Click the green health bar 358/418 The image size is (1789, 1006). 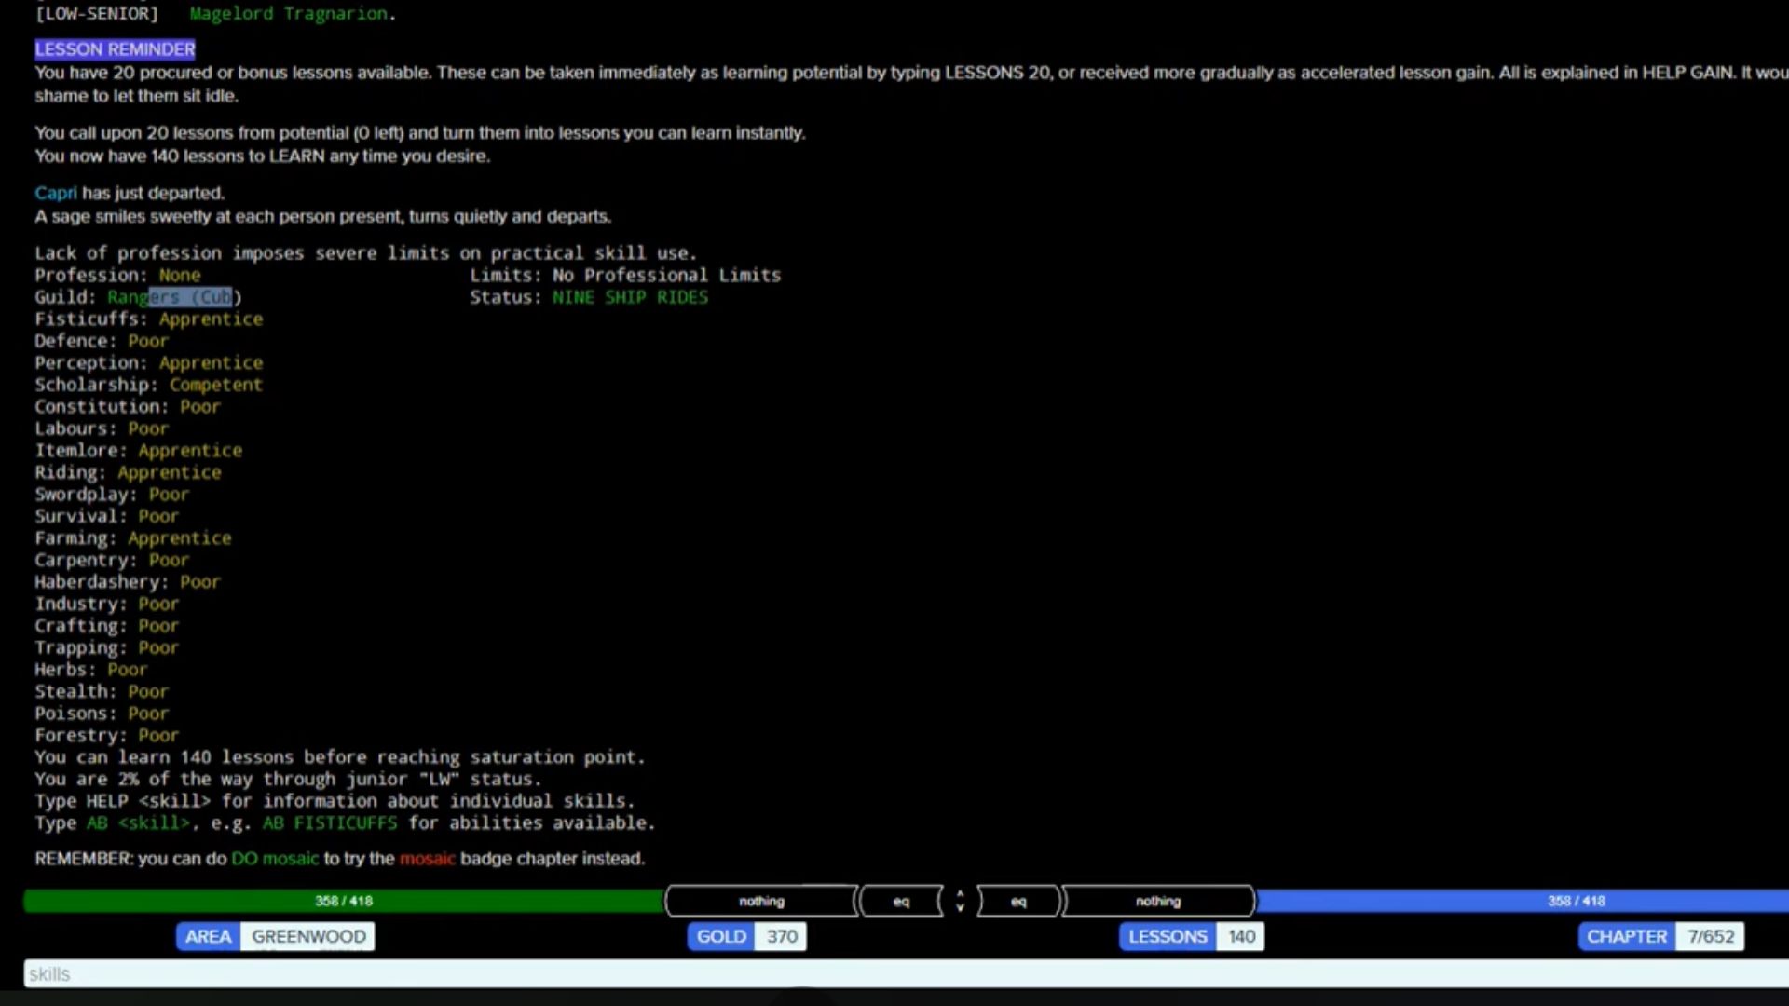343,901
